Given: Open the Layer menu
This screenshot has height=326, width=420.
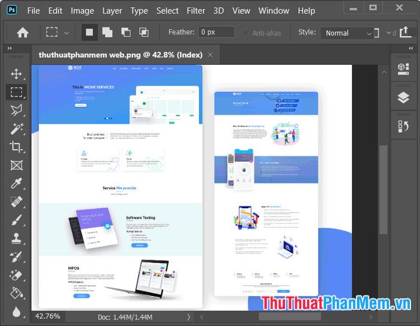Looking at the screenshot, I should (112, 11).
